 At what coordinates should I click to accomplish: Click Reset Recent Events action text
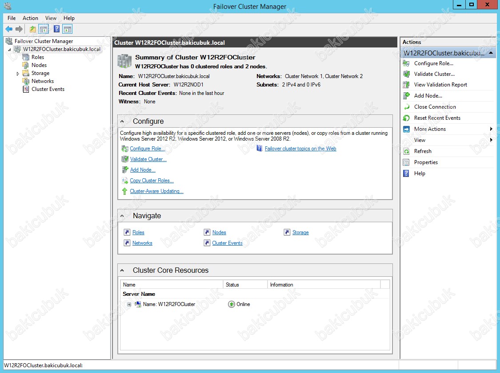437,118
